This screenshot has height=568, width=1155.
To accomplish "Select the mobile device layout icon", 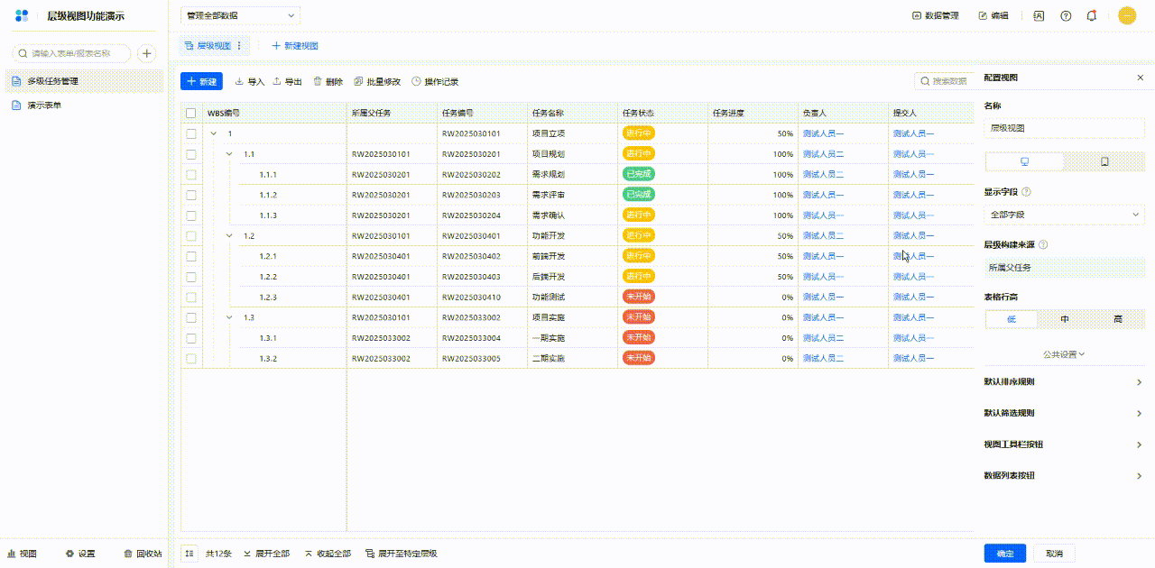I will (1104, 162).
